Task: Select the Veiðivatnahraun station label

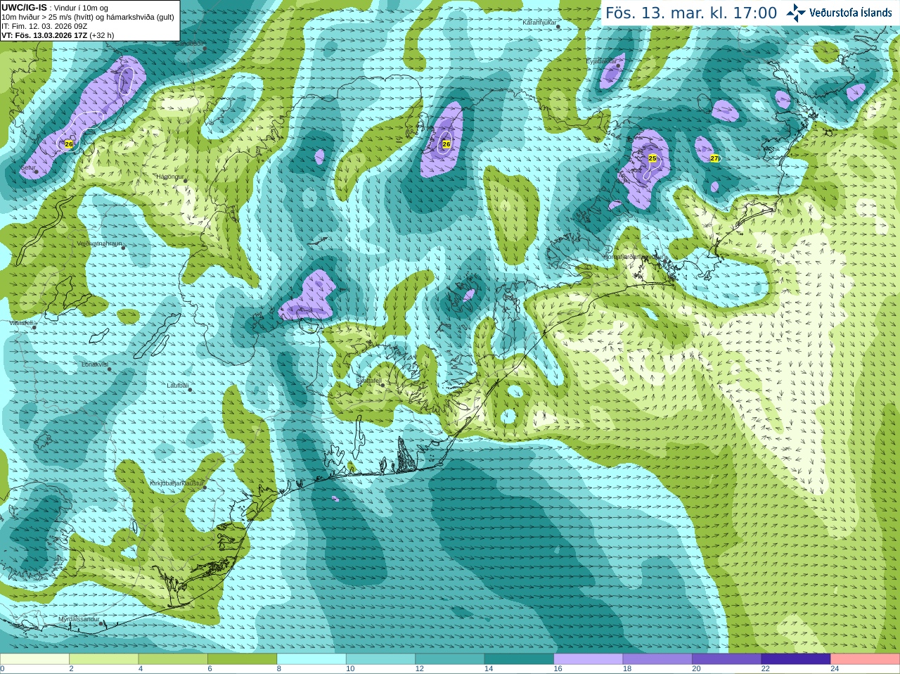Action: point(99,243)
